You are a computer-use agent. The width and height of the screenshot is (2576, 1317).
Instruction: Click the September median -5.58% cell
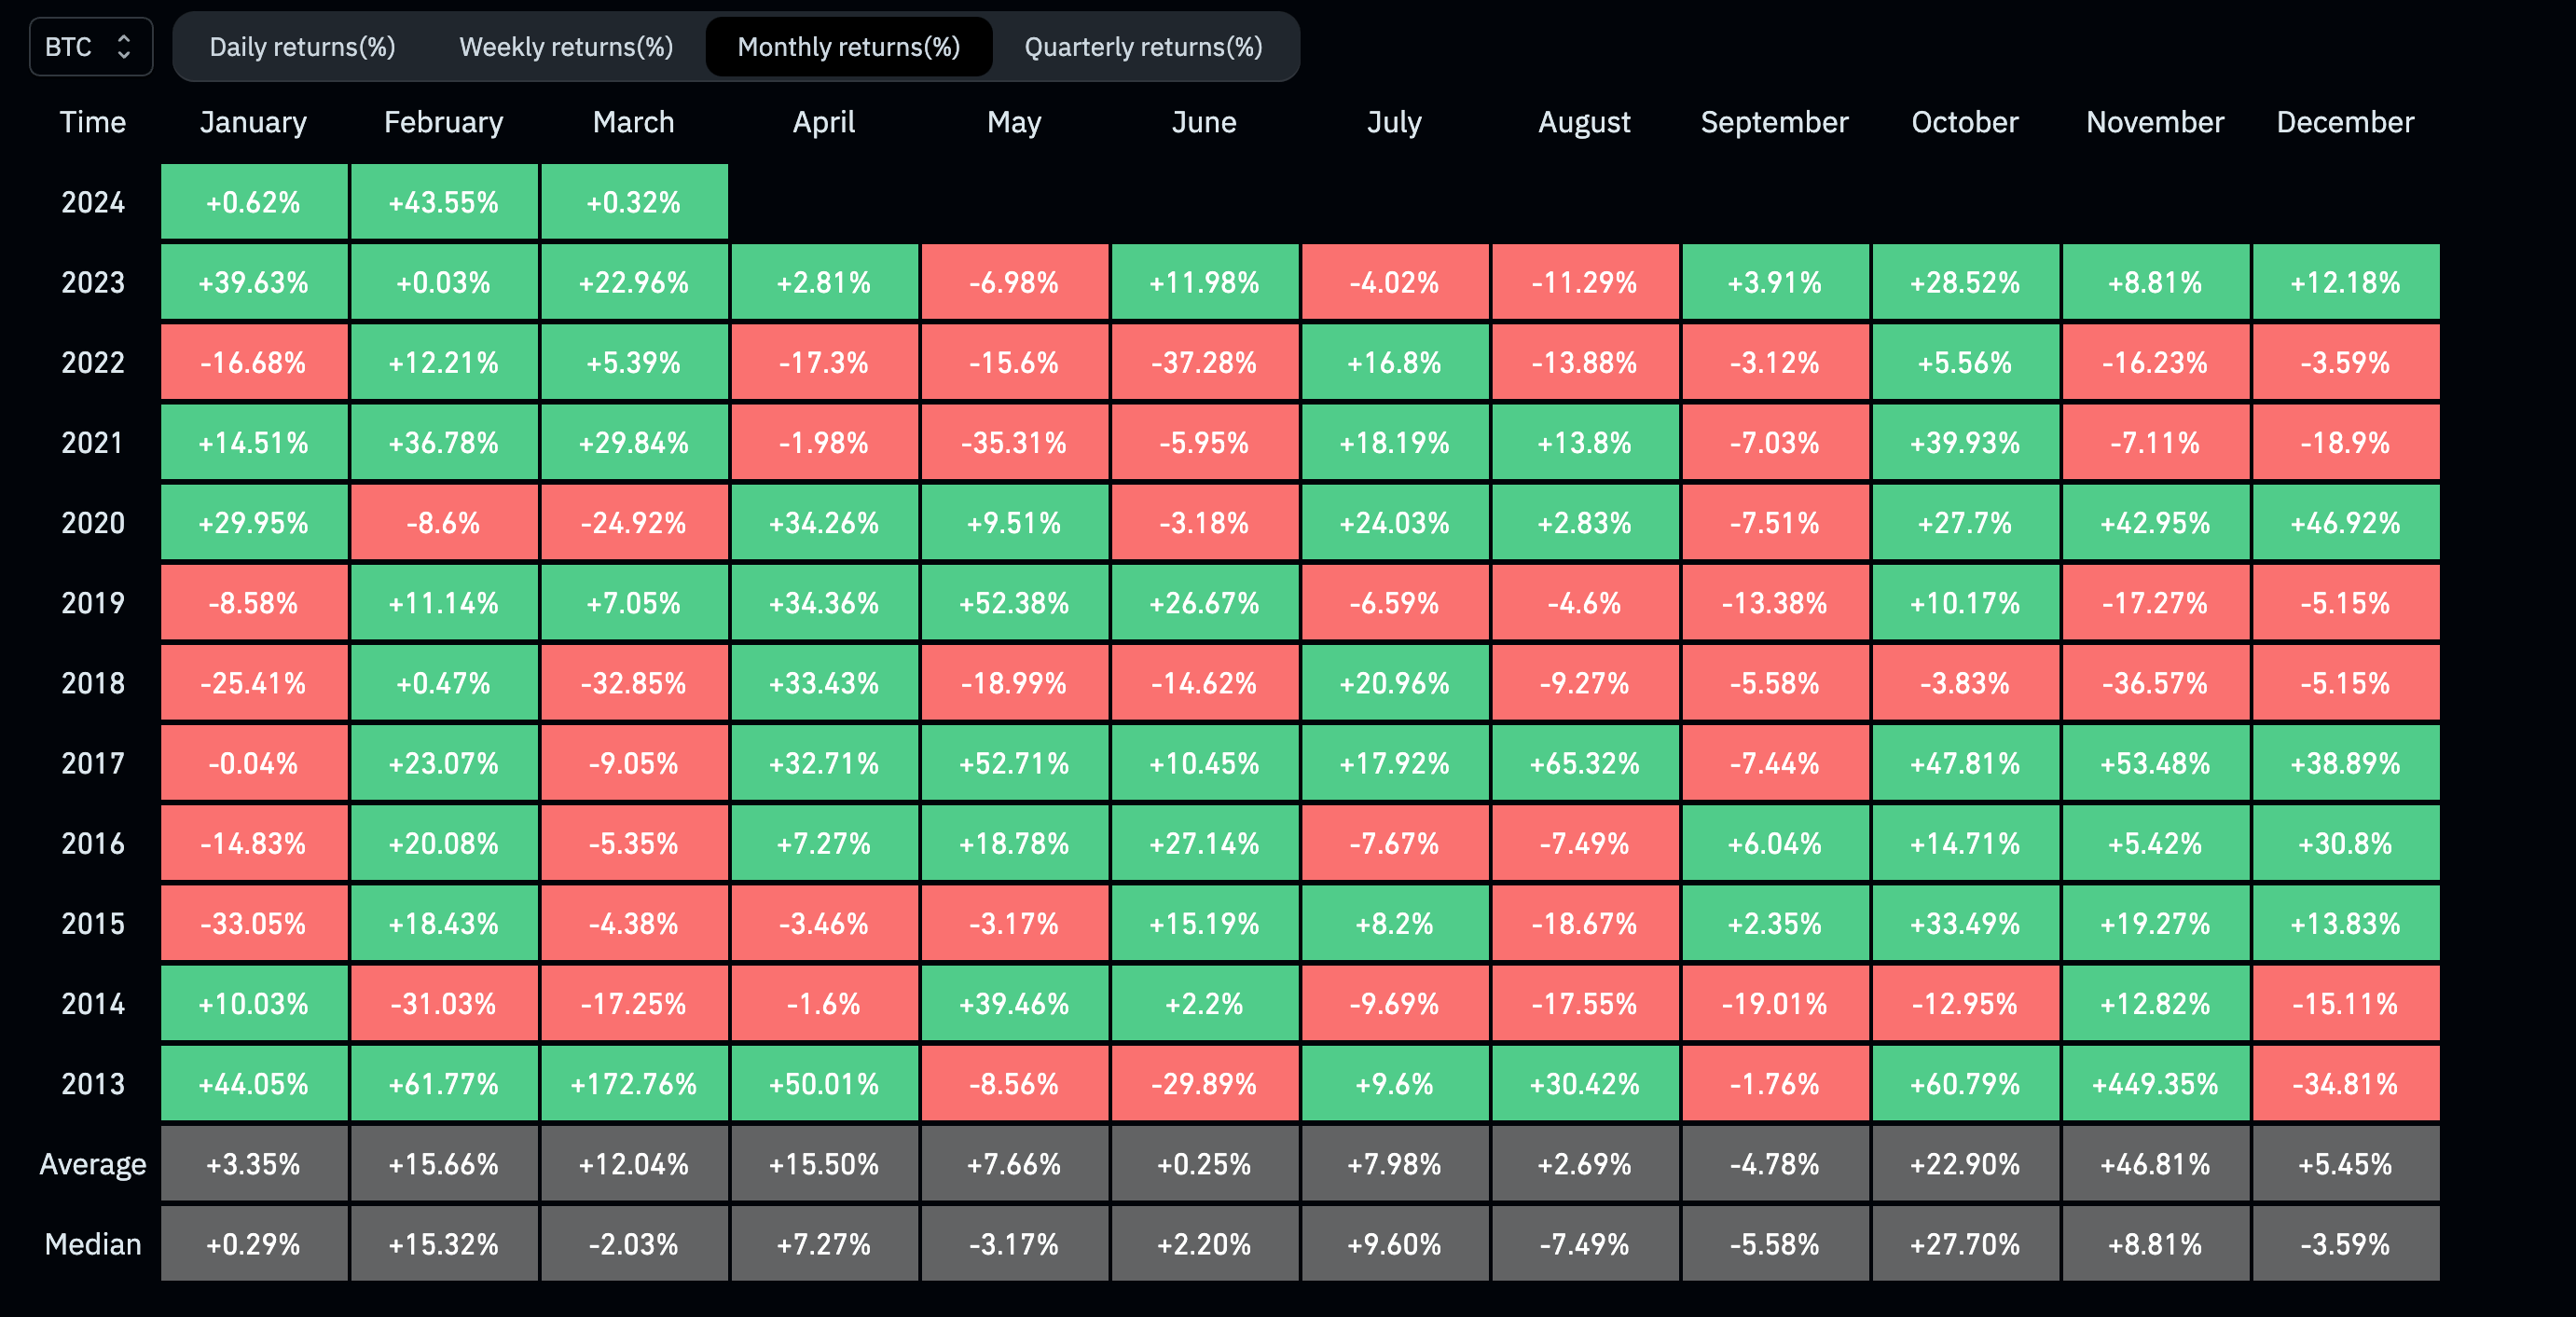1774,1244
